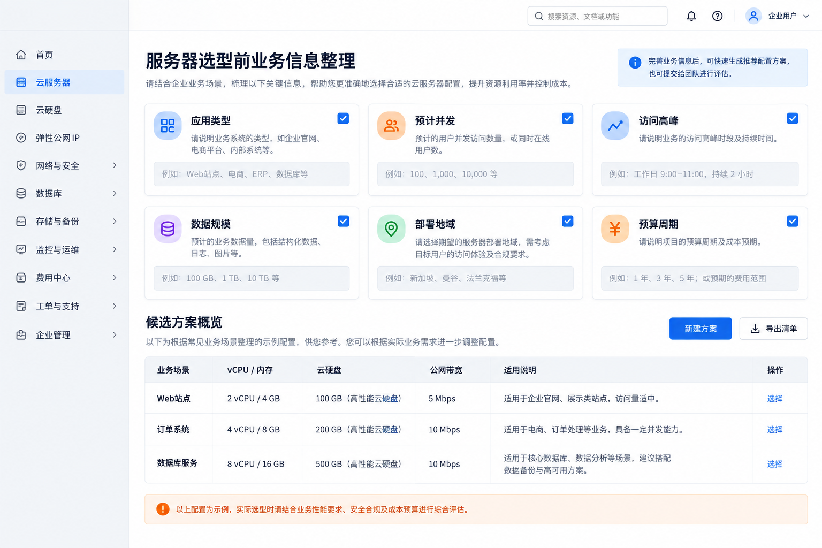Click the 部署地域 location pin icon
Viewport: 822px width, 548px height.
[x=391, y=229]
